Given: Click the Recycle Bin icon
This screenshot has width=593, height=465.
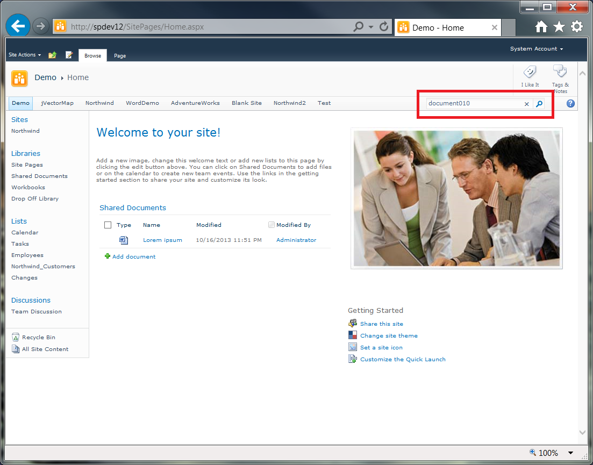Looking at the screenshot, I should [x=16, y=337].
